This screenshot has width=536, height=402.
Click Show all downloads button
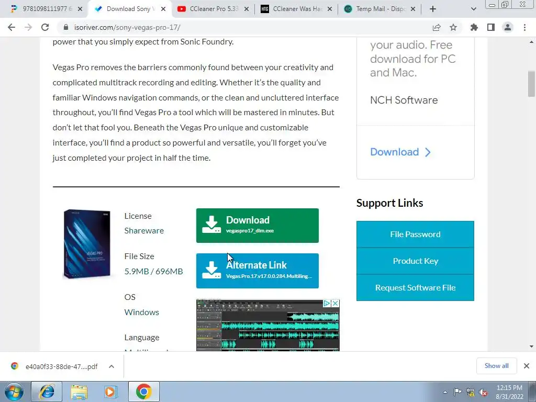pos(496,366)
